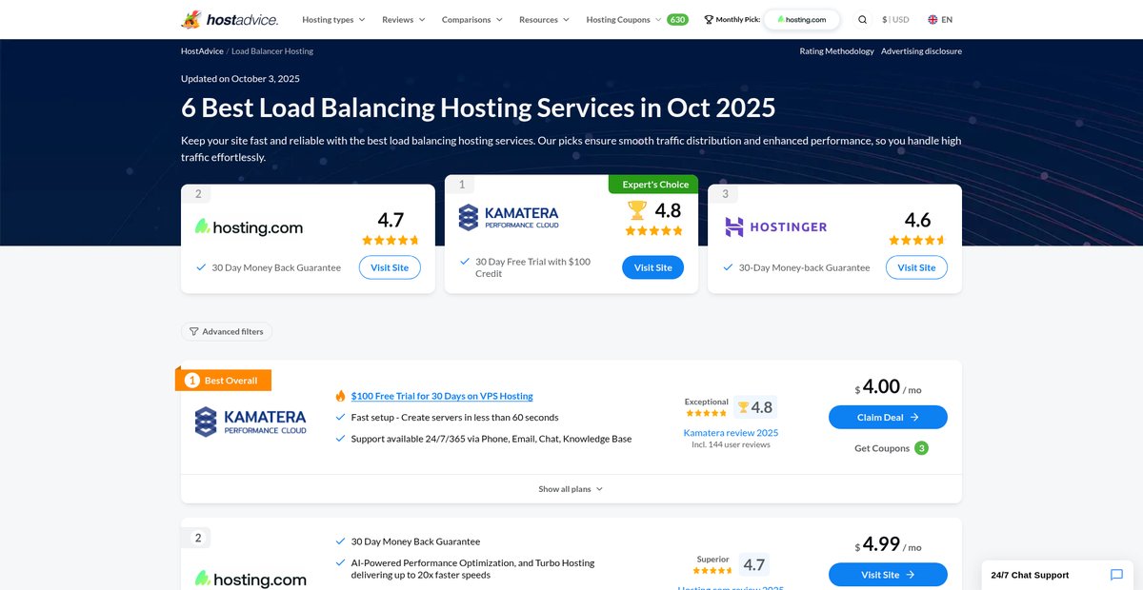Image resolution: width=1143 pixels, height=590 pixels.
Task: Click the Kamatera logo in the Best Overall listing
Action: pos(251,422)
